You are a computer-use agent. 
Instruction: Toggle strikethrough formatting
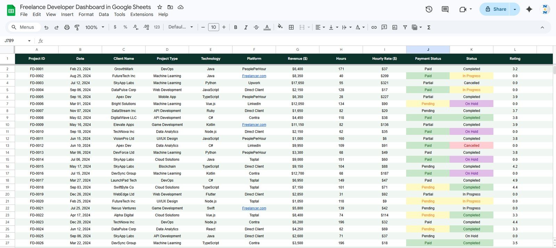coord(256,27)
